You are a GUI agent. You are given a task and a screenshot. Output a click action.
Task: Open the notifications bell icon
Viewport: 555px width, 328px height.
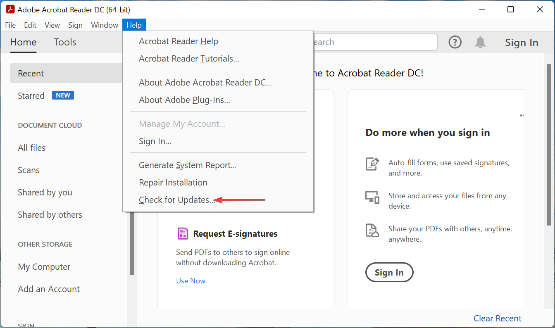coord(480,42)
